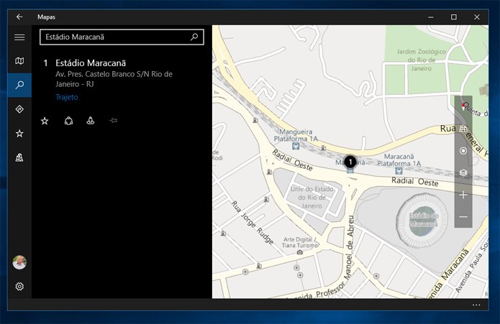500x324 pixels.
Task: Open Favorites in the sidebar
Action: pyautogui.click(x=19, y=134)
